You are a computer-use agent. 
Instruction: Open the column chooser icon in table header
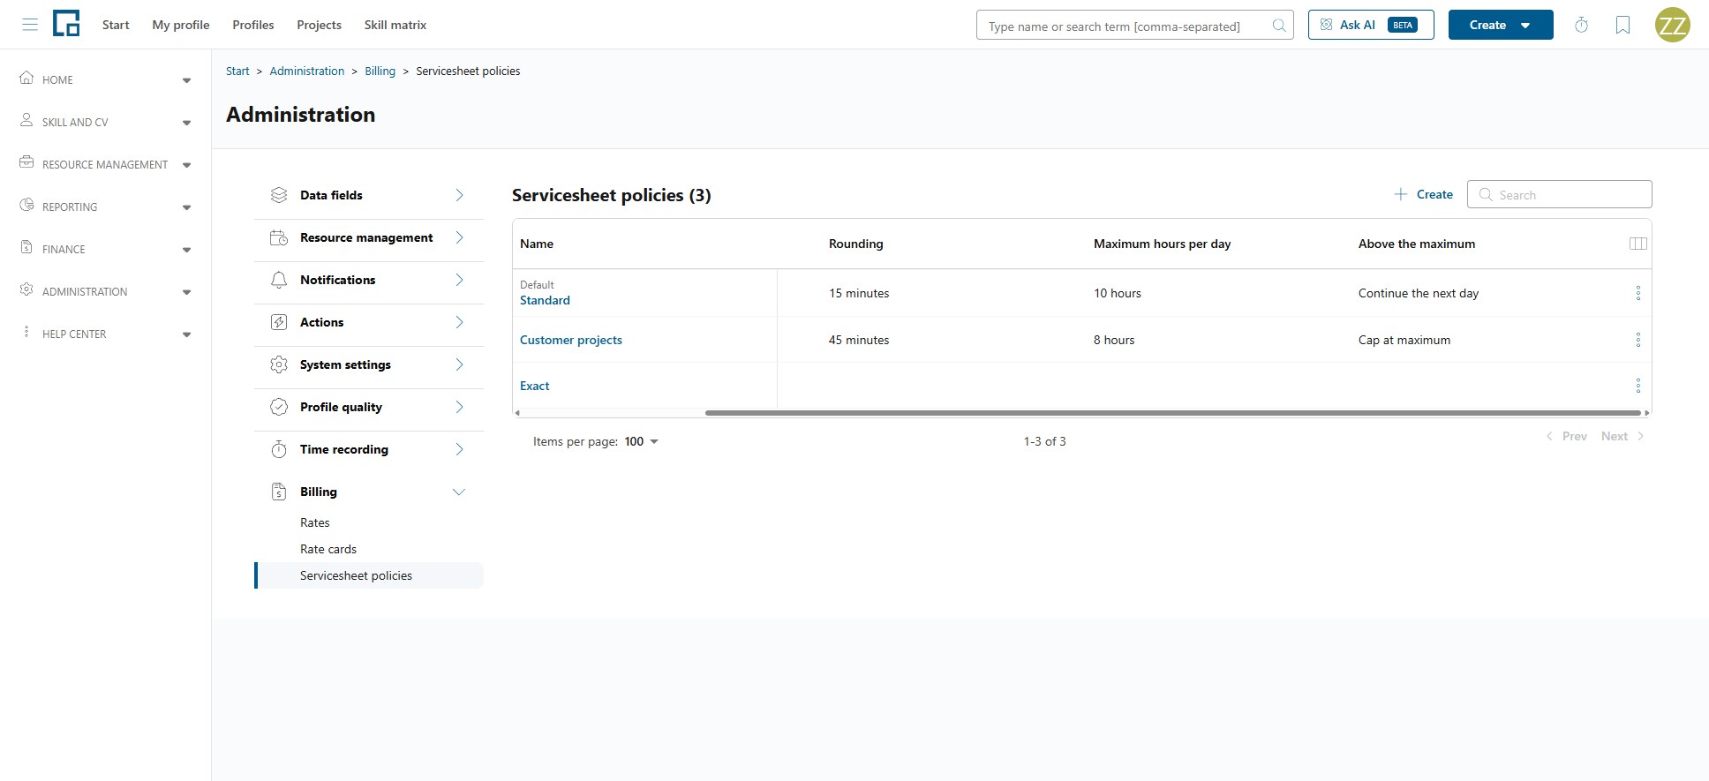click(x=1637, y=244)
